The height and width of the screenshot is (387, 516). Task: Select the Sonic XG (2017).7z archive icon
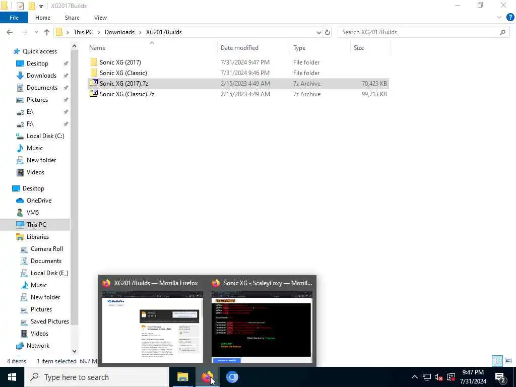(x=94, y=83)
